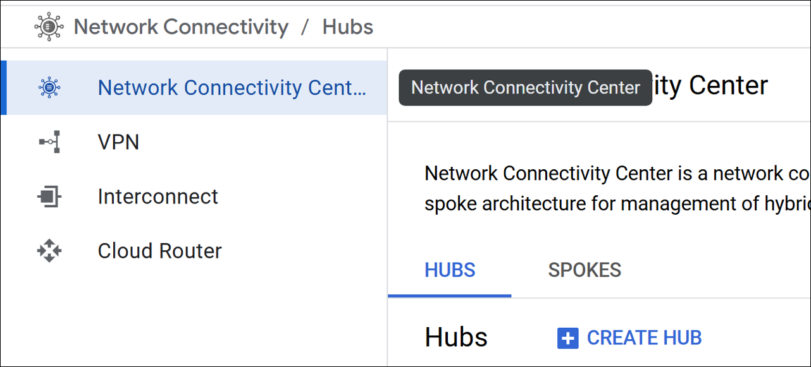Image resolution: width=811 pixels, height=367 pixels.
Task: Click the Network Connectivity Center tooltip
Action: (x=525, y=87)
